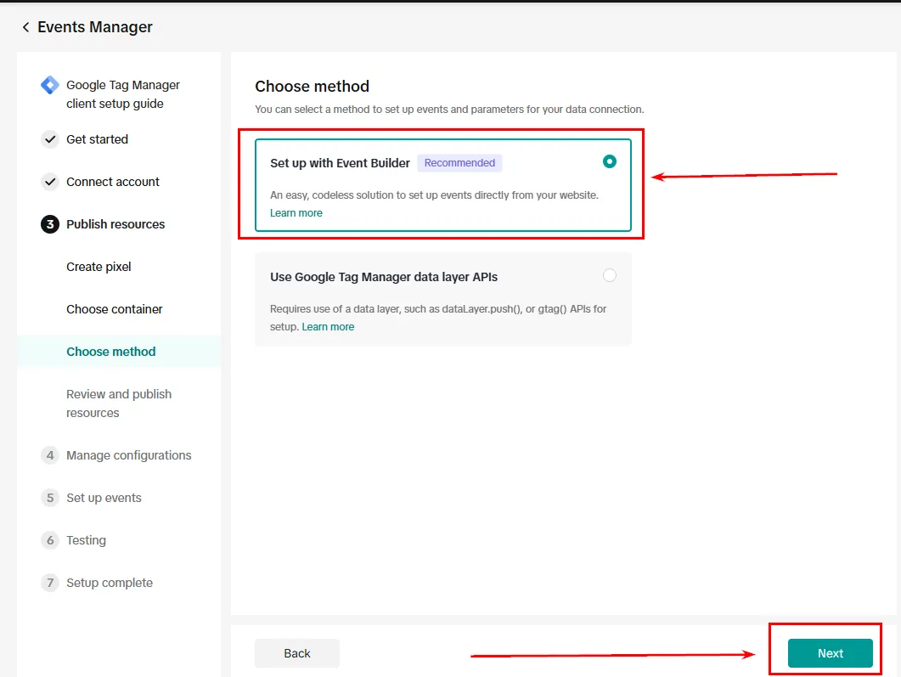Viewport: 901px width, 677px height.
Task: Go to the Create pixel substep
Action: pos(99,267)
